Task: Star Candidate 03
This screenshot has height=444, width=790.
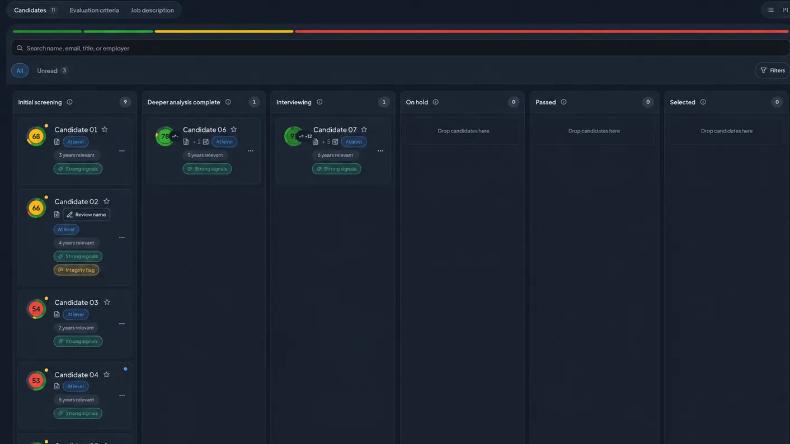Action: pos(107,302)
